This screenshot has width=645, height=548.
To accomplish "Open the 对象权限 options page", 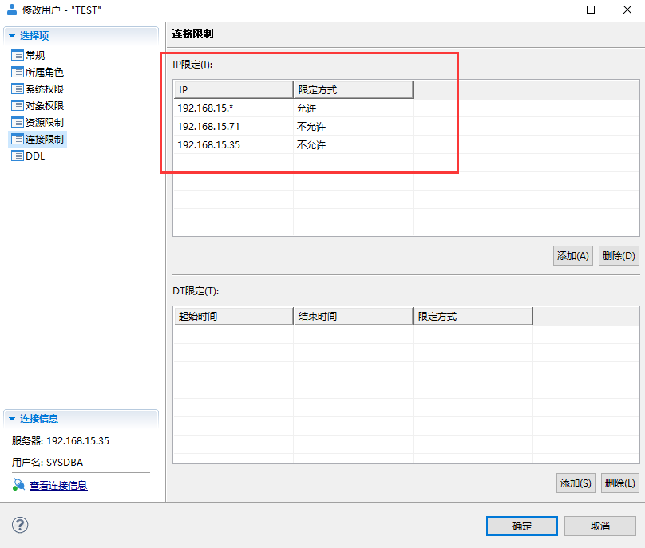I will point(45,105).
